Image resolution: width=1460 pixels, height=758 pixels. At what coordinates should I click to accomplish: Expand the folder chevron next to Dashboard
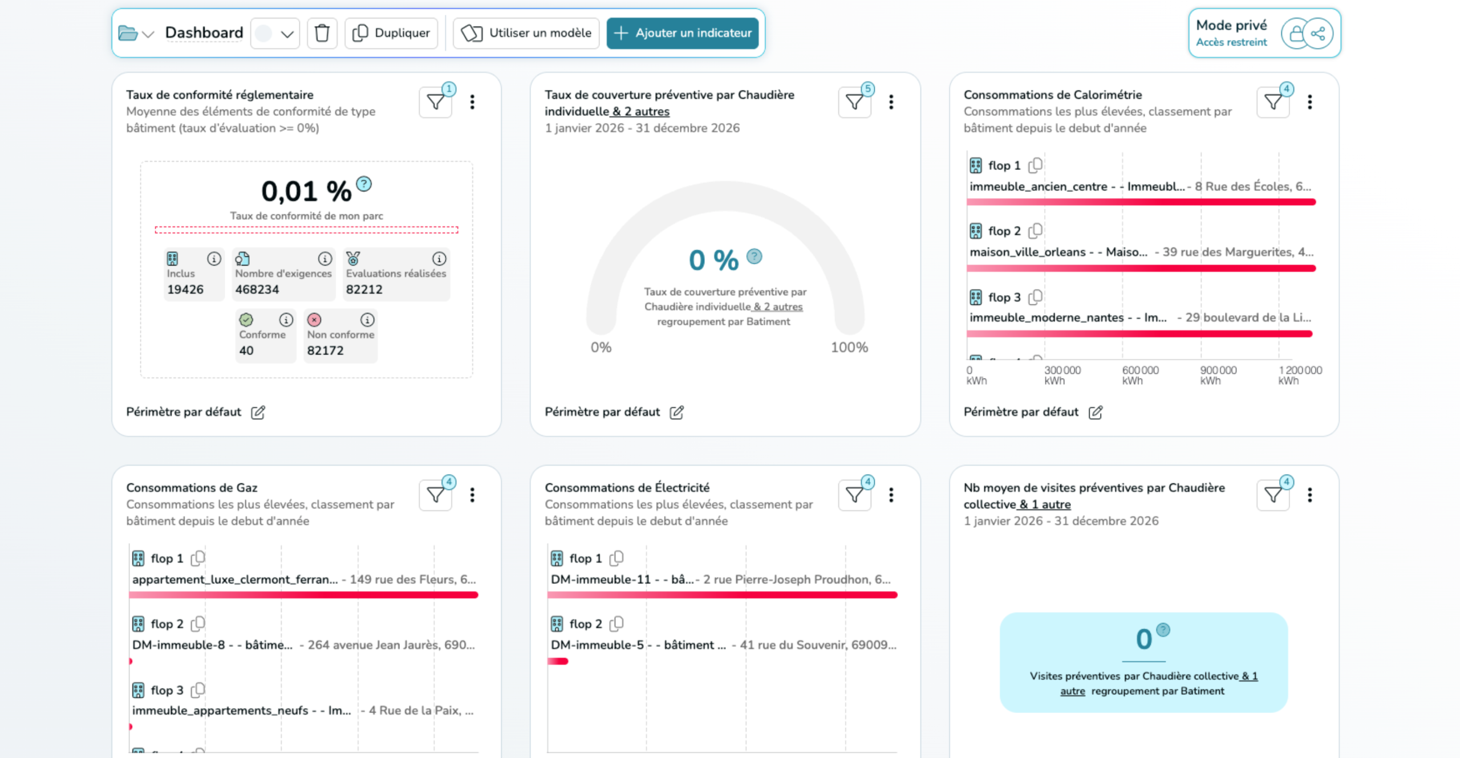coord(148,34)
